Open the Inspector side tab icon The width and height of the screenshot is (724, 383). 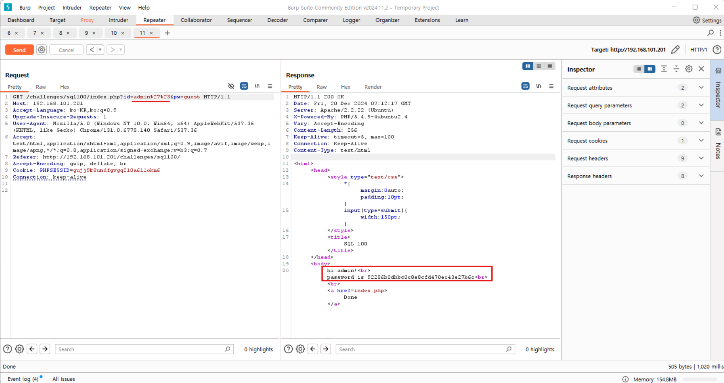click(718, 71)
